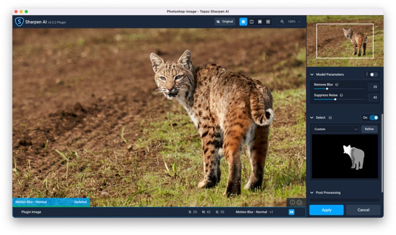Screen dimensions: 396x235
Task: Click the Suppress Noise value field 42
Action: (x=374, y=97)
